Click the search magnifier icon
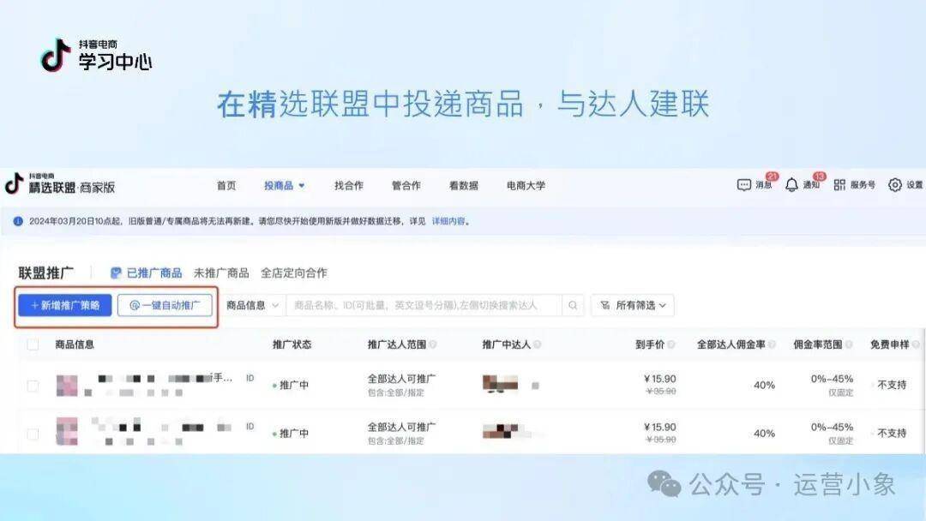The width and height of the screenshot is (926, 521). point(573,305)
